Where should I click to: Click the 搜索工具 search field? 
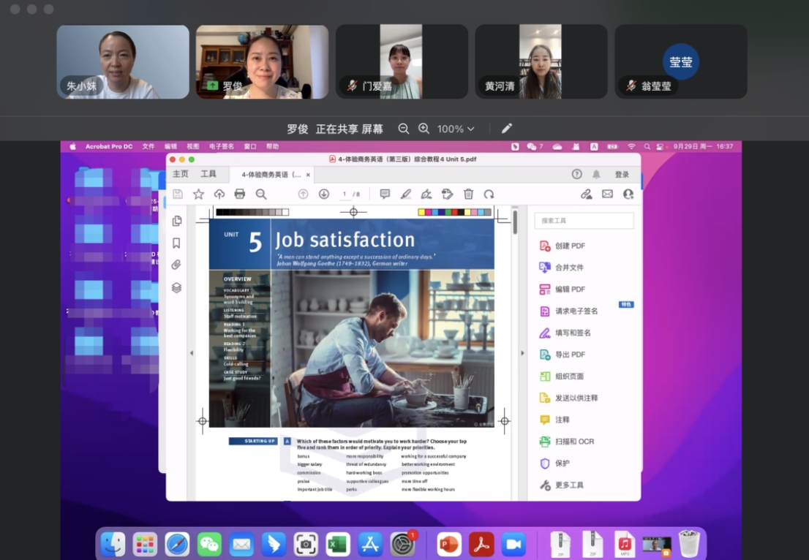point(584,221)
